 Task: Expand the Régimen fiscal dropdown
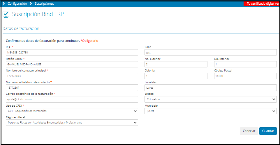point(72,123)
